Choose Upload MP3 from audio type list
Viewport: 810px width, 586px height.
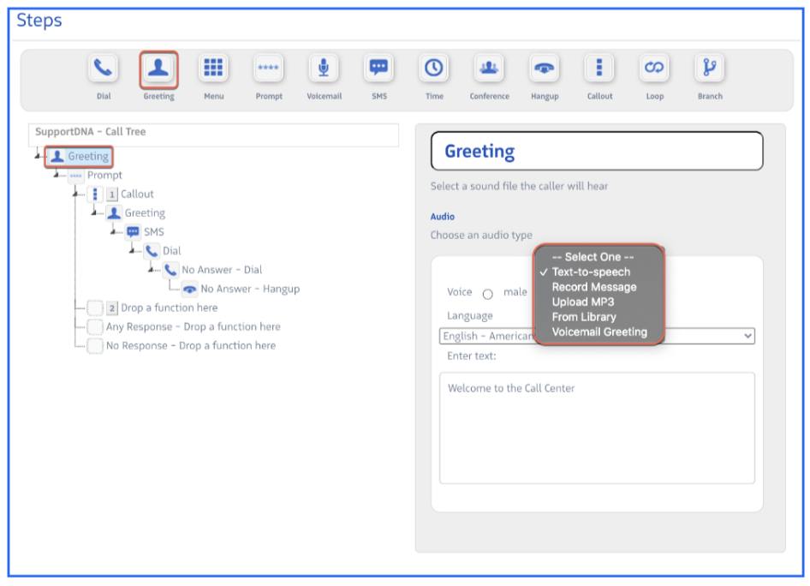(582, 302)
